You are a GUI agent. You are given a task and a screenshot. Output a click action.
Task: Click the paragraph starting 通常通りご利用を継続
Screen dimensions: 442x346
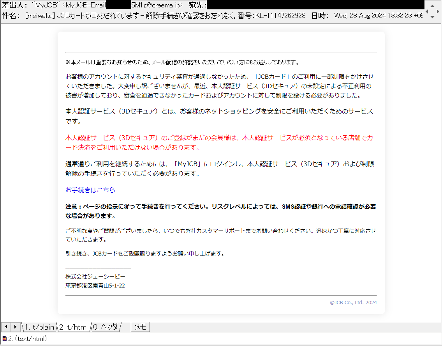coord(220,169)
